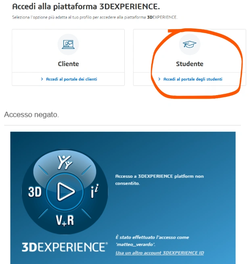Click 'Usa un altro account 3DEXPERIENCE ID'
249x264 pixels.
[x=160, y=253]
